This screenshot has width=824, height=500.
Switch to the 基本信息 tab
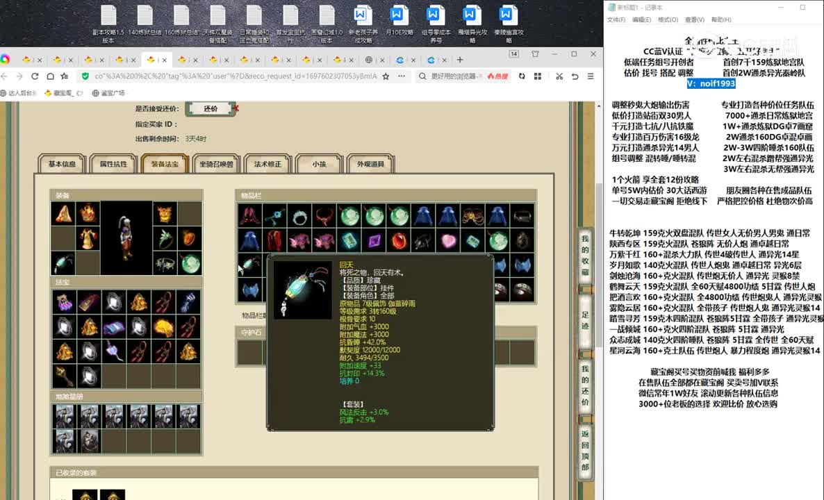pyautogui.click(x=61, y=164)
